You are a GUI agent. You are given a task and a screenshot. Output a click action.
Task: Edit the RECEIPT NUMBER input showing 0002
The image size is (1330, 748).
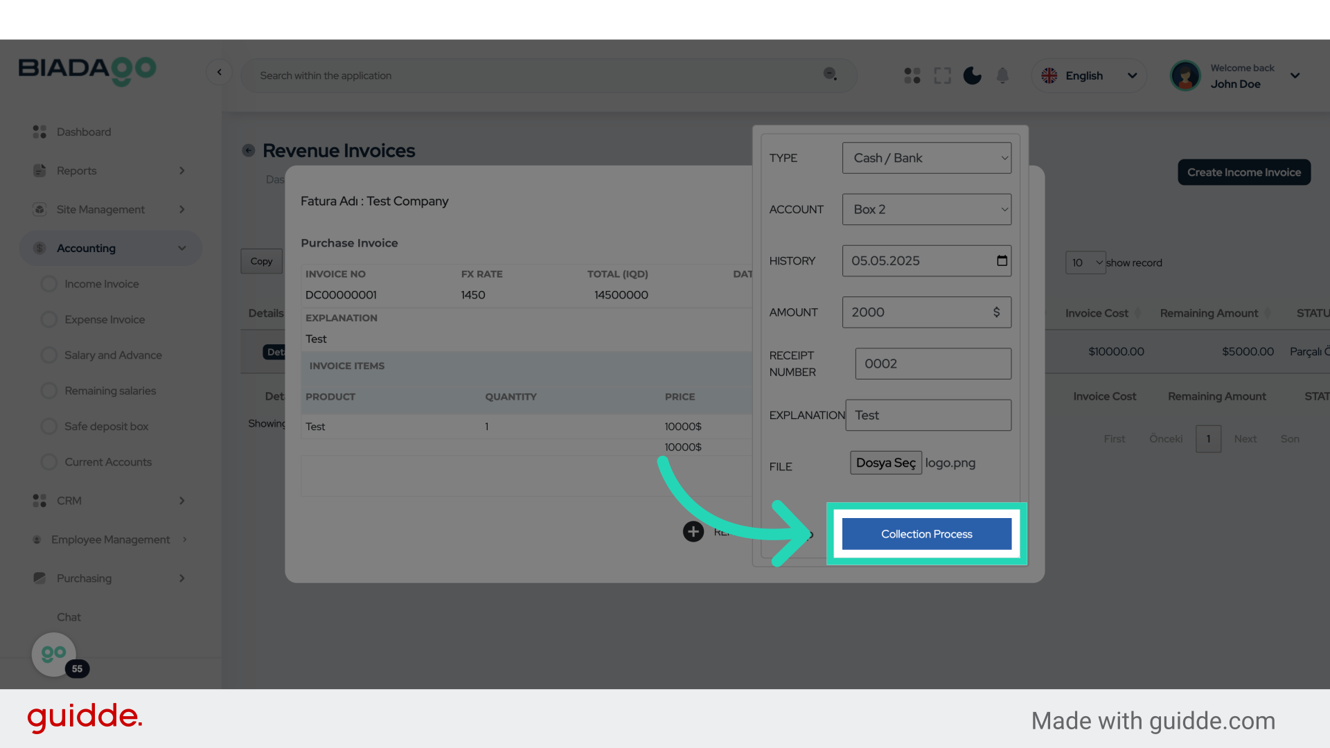click(933, 364)
